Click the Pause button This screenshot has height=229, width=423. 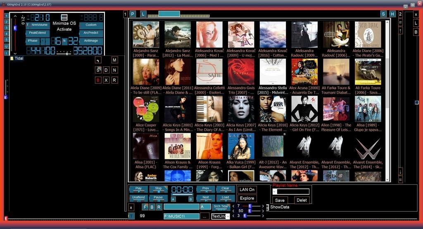click(158, 198)
